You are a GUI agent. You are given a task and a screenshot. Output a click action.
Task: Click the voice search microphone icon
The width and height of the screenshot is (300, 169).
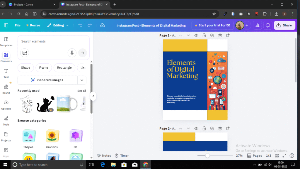(x=72, y=53)
